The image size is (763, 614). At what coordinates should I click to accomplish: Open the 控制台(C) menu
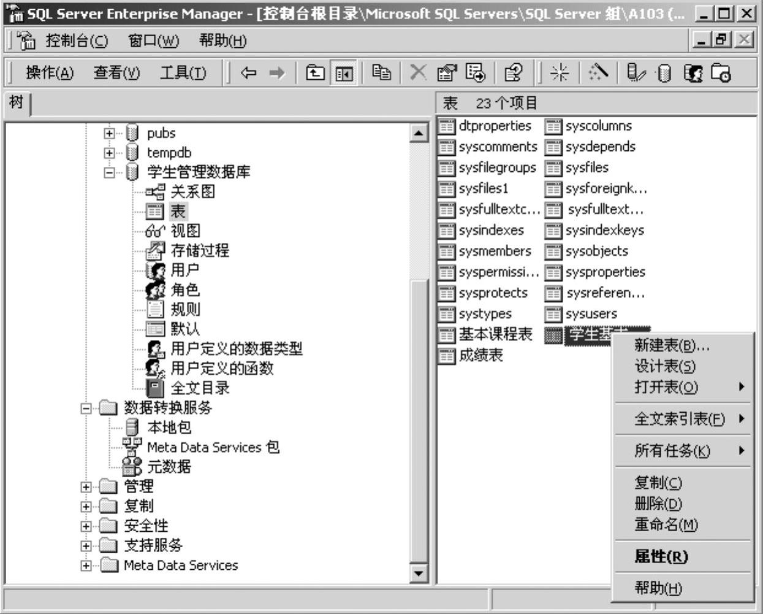[77, 41]
